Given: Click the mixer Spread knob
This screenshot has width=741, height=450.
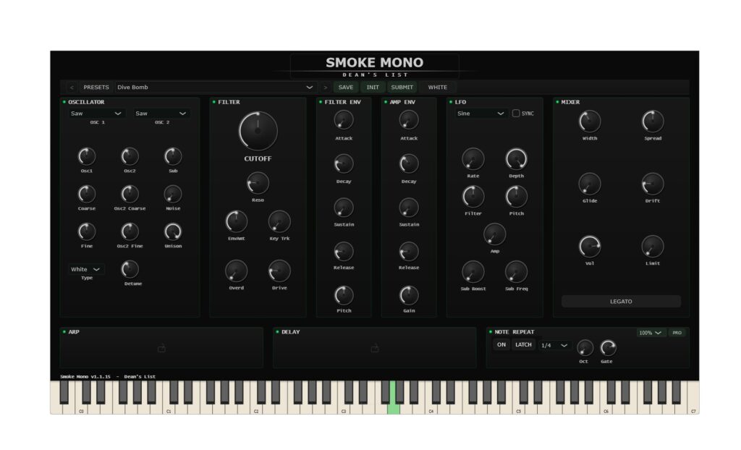Looking at the screenshot, I should tap(653, 122).
